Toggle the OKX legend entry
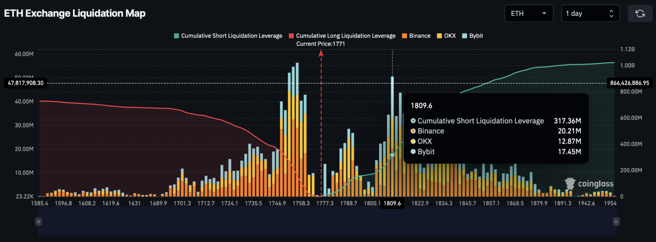 coord(446,36)
